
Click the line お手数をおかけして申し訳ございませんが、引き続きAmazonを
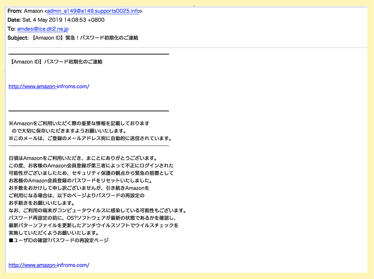coord(79,188)
